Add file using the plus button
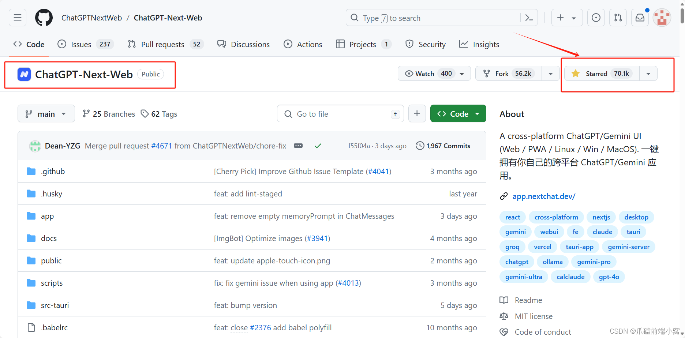685x338 pixels. coord(417,113)
